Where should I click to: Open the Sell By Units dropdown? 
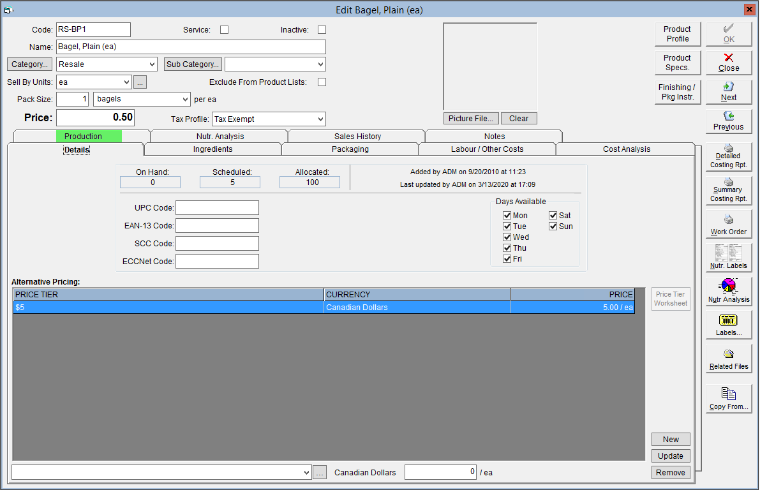[x=126, y=82]
